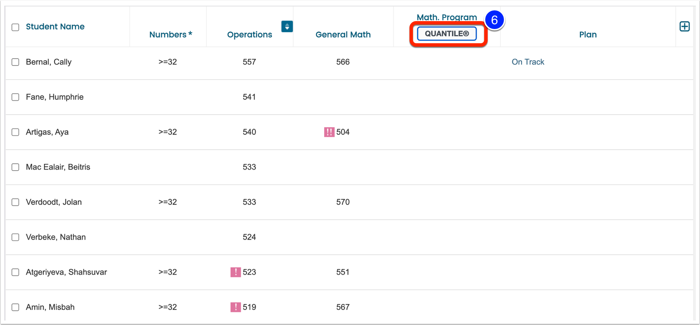Check the Amin, Misbah row checkbox
This screenshot has width=700, height=325.
point(15,307)
